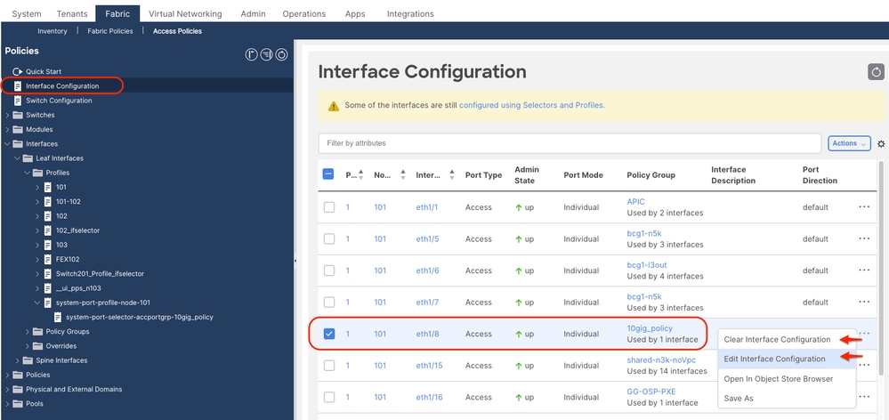889x420 pixels.
Task: Open the Actions dropdown
Action: pos(849,143)
